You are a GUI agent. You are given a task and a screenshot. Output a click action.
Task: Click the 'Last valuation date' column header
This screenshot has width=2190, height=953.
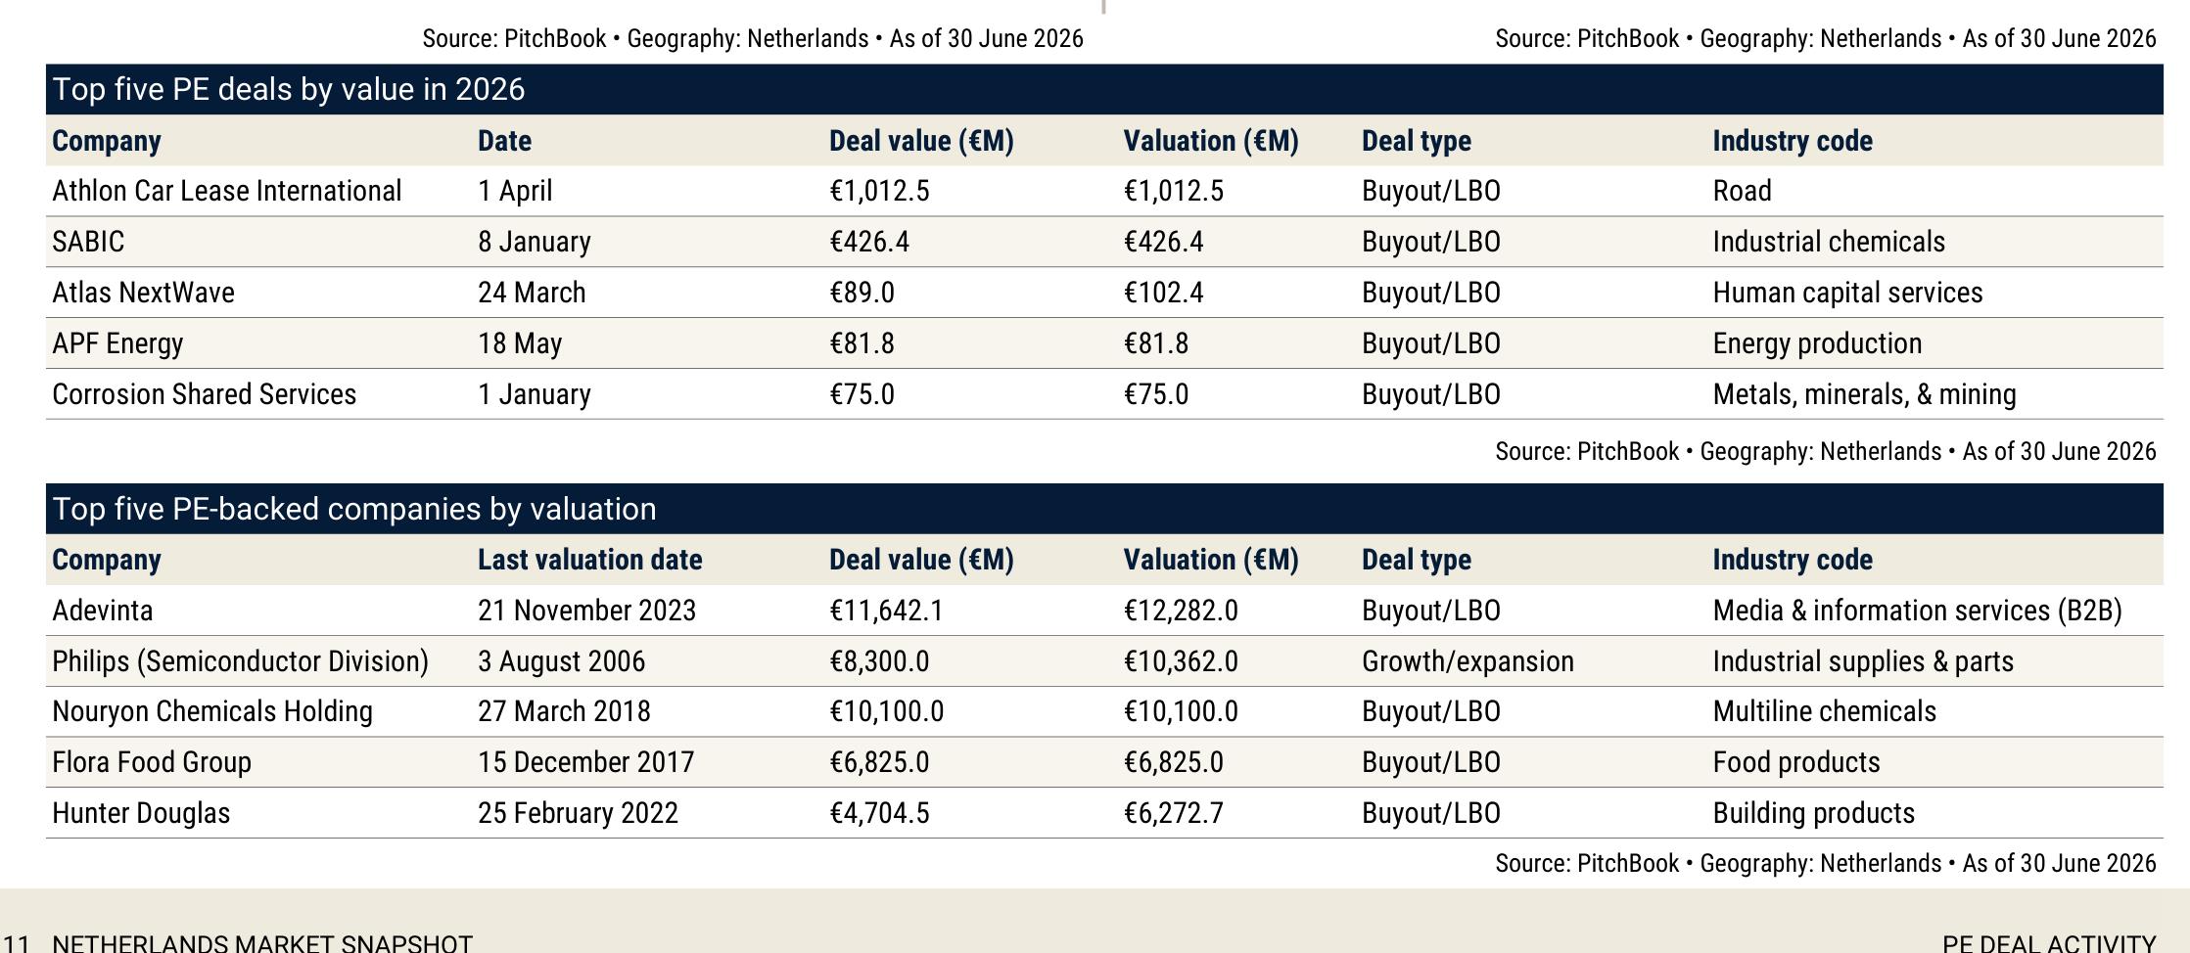coord(590,560)
